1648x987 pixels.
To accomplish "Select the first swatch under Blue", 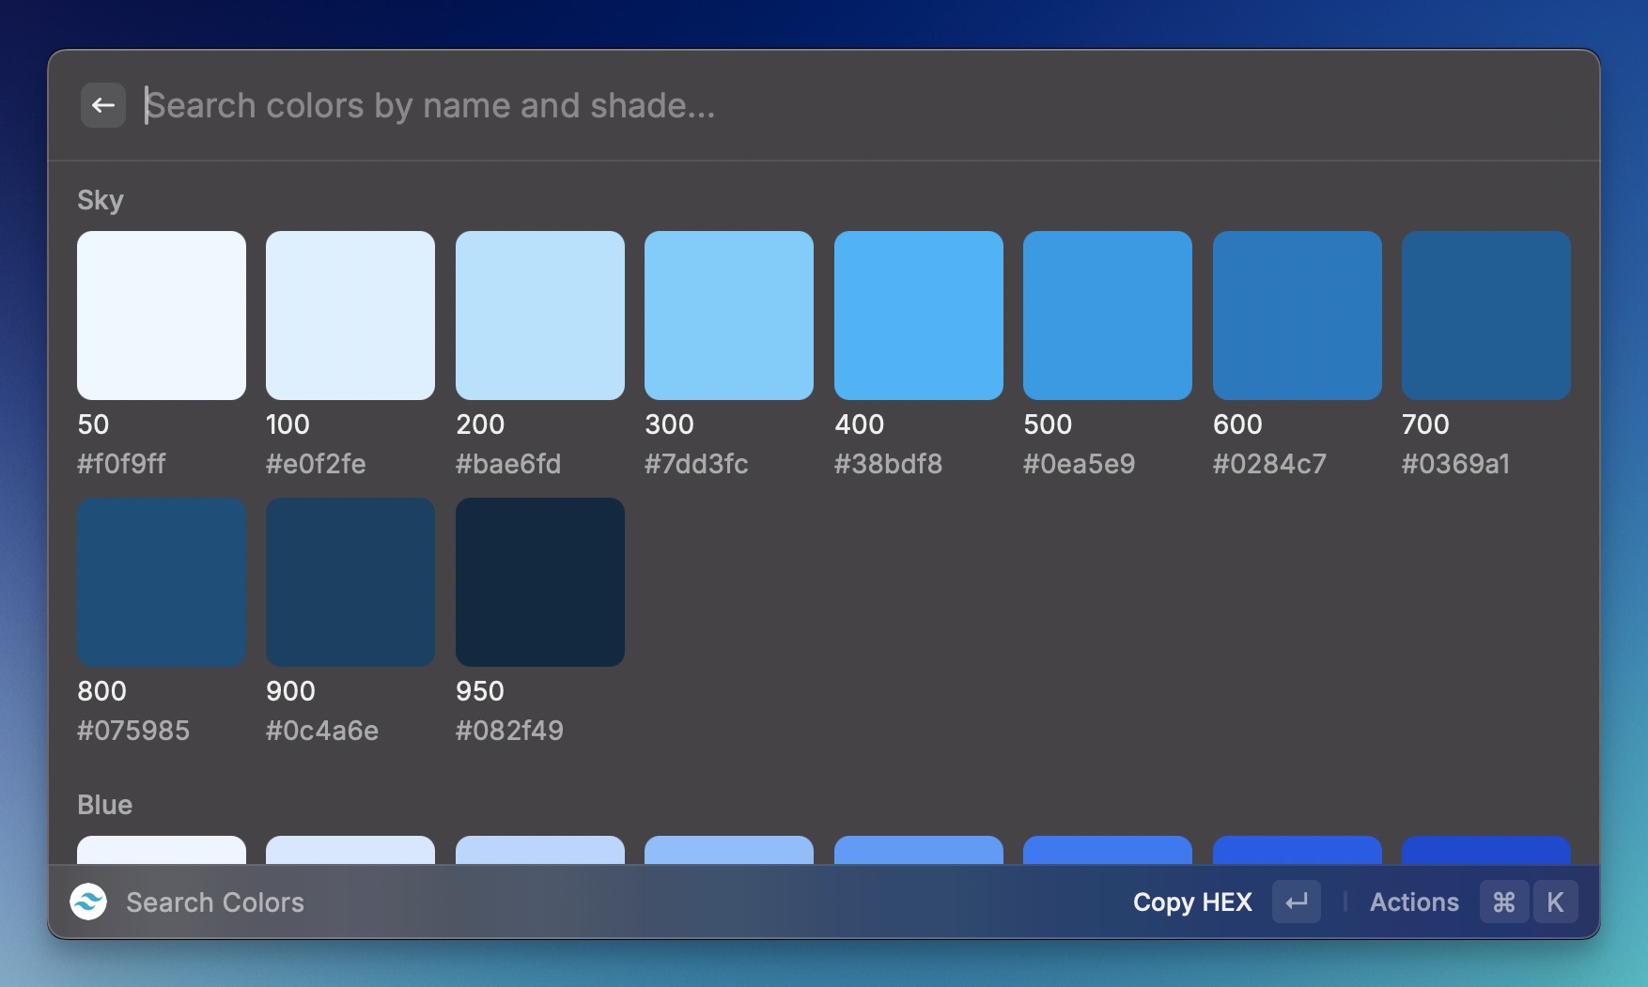I will click(x=162, y=850).
